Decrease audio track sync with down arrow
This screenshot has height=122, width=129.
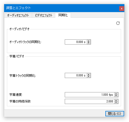click(89, 43)
